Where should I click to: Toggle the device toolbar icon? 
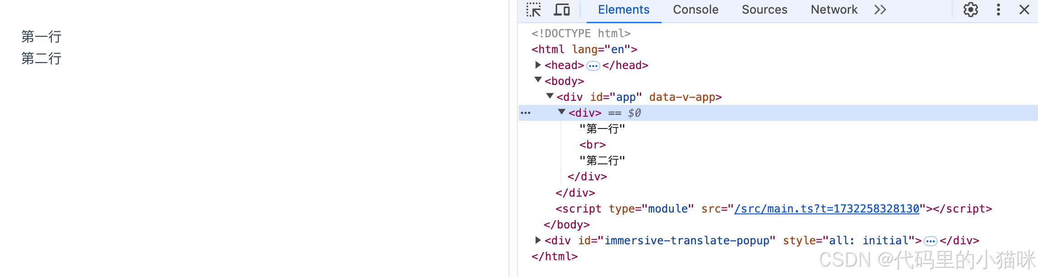(562, 10)
